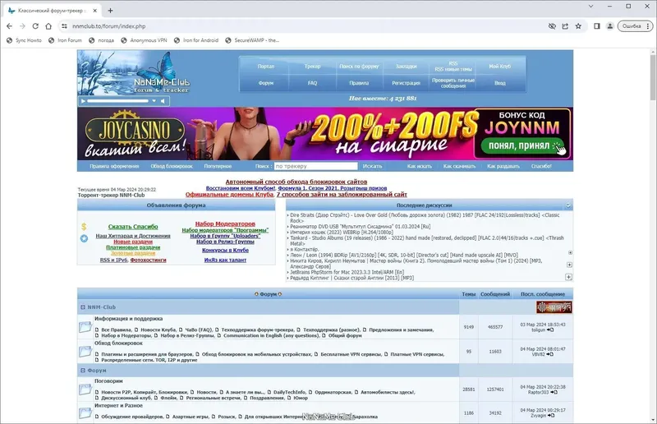The image size is (657, 424).
Task: Open погода bookmark
Action: pyautogui.click(x=101, y=40)
